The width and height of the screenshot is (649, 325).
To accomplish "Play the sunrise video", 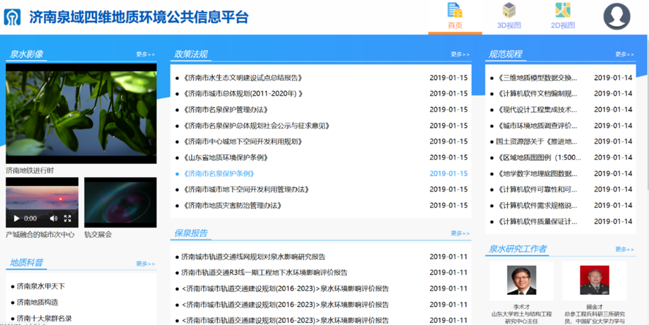I will 17,218.
